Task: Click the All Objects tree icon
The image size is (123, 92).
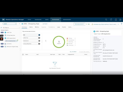Action: tap(1, 28)
